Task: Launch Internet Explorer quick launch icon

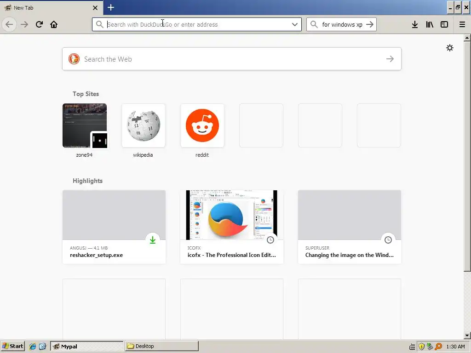Action: coord(33,347)
